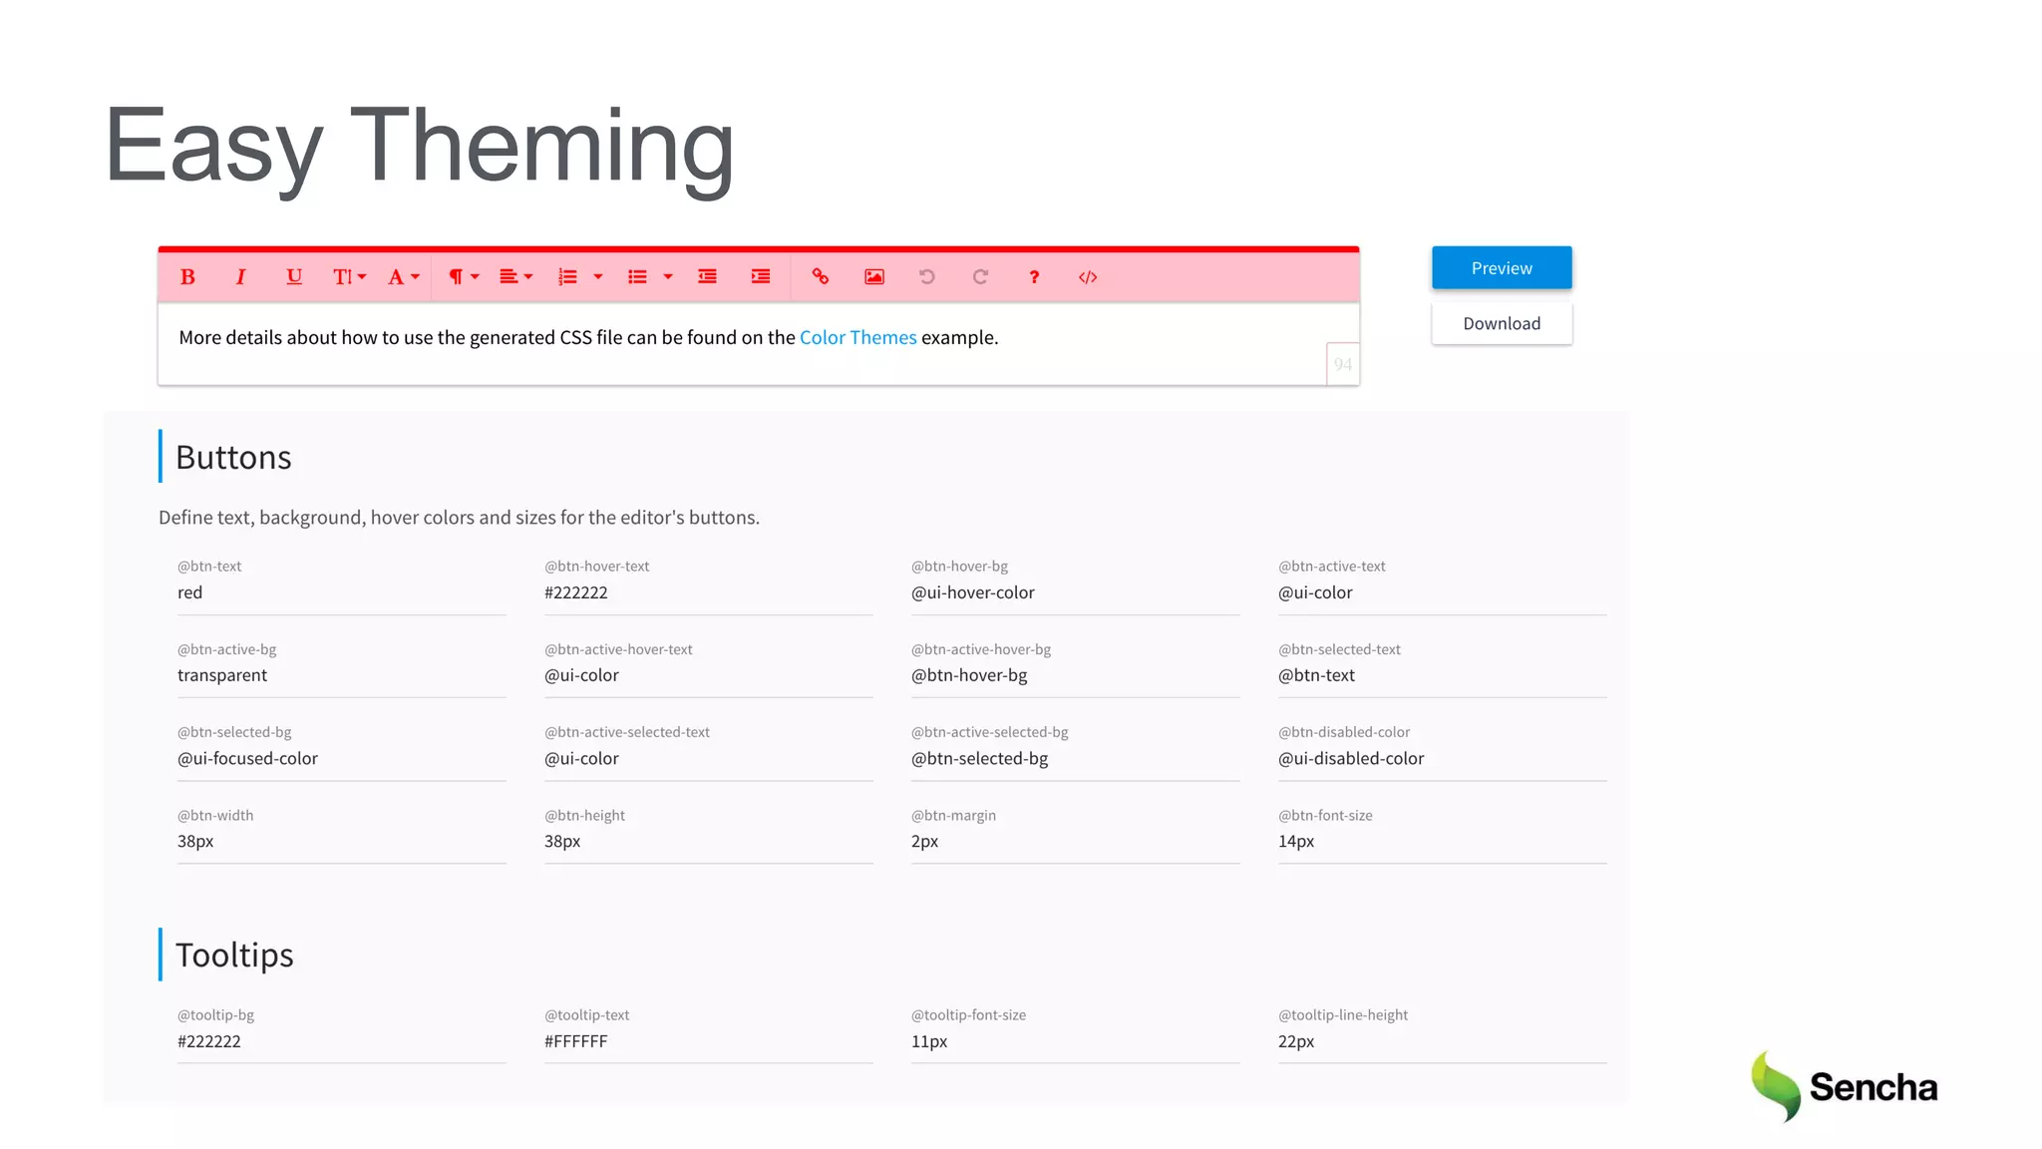Insert an ordered numbered list

coord(568,277)
